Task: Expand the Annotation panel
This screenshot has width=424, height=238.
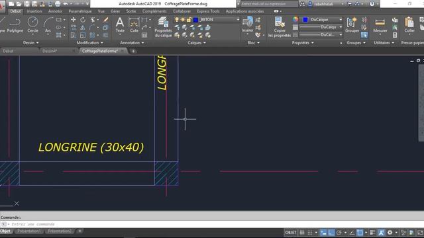Action: click(x=132, y=42)
